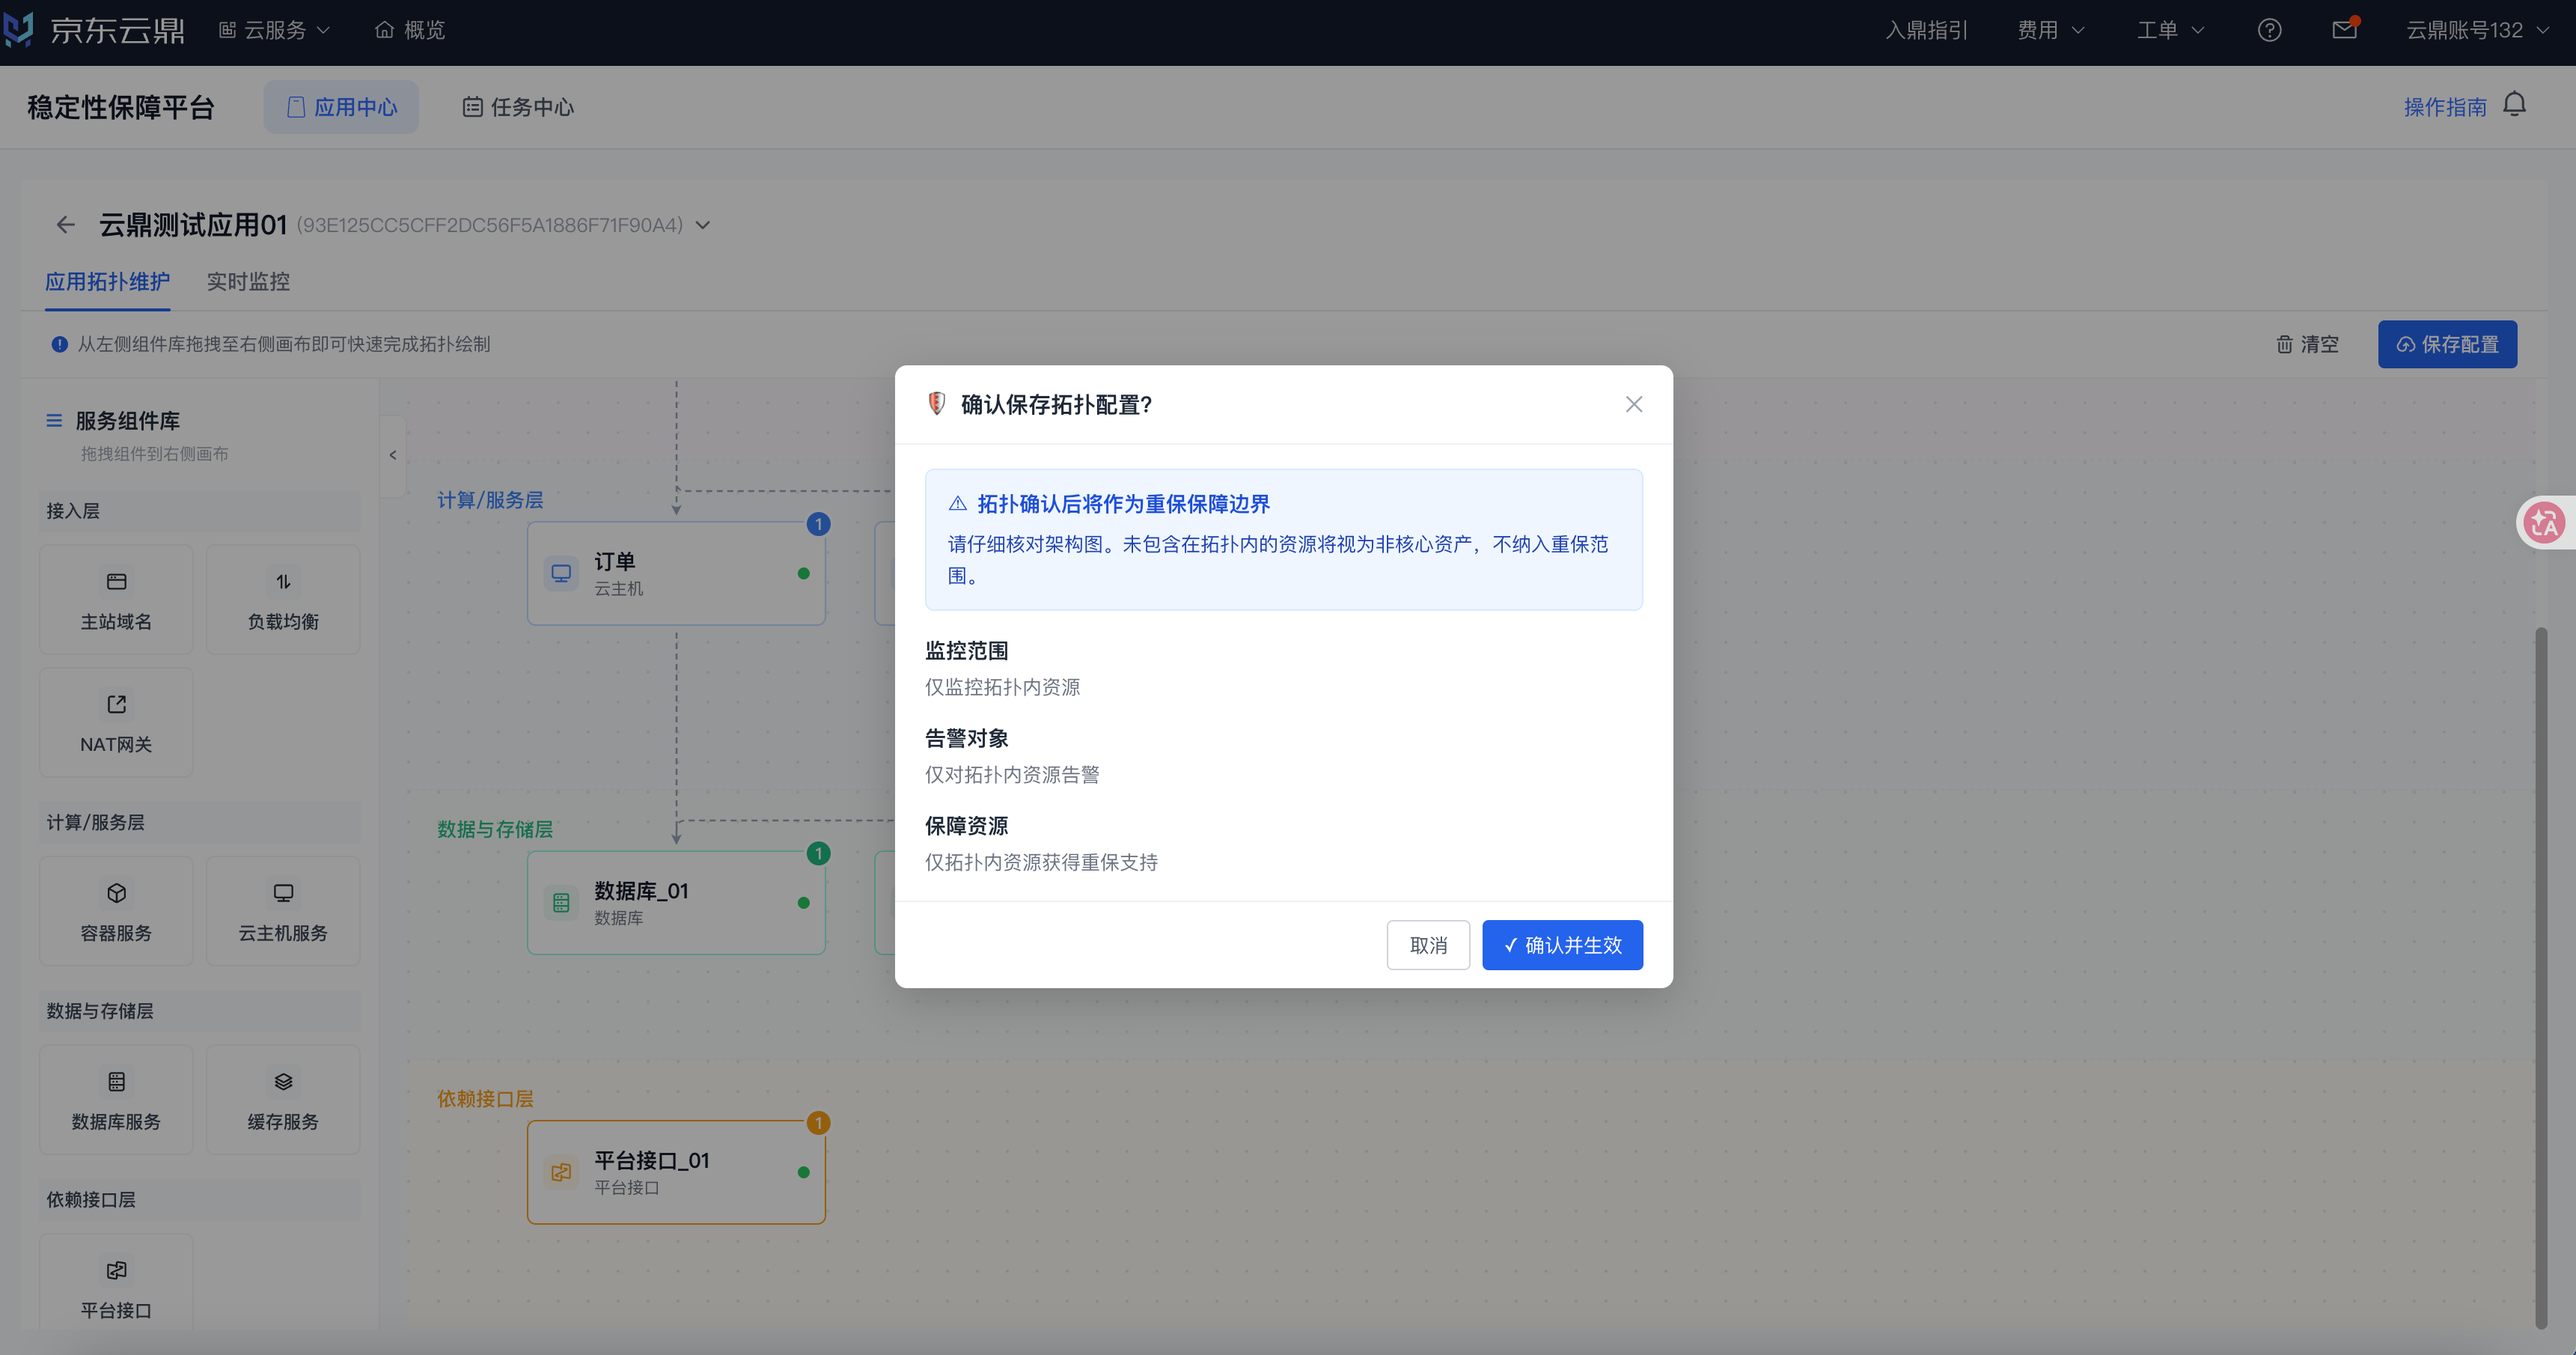Click the 清空 clear button
Image resolution: width=2576 pixels, height=1355 pixels.
pos(2307,344)
